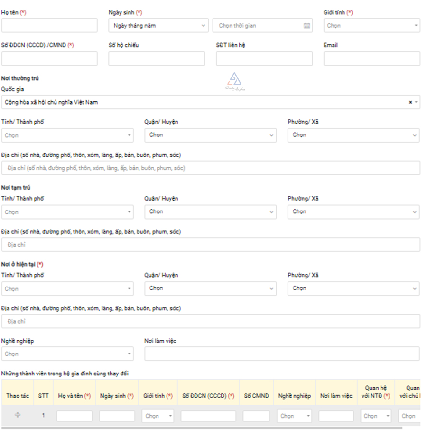Click the Địa chỉ field under Nơi thường trú
The height and width of the screenshot is (431, 427).
211,168
